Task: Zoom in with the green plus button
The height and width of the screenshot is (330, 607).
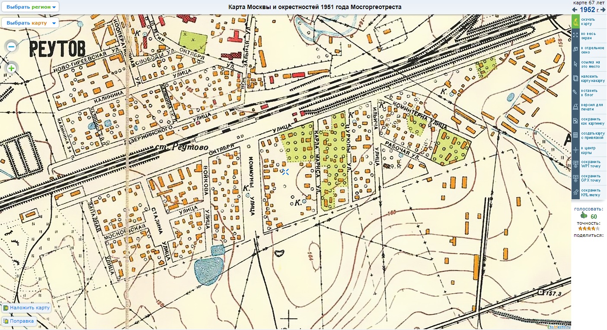Action: pyautogui.click(x=12, y=68)
